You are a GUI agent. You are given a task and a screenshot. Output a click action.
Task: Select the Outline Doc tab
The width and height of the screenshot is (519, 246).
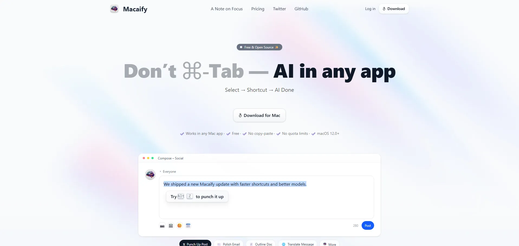(x=261, y=244)
